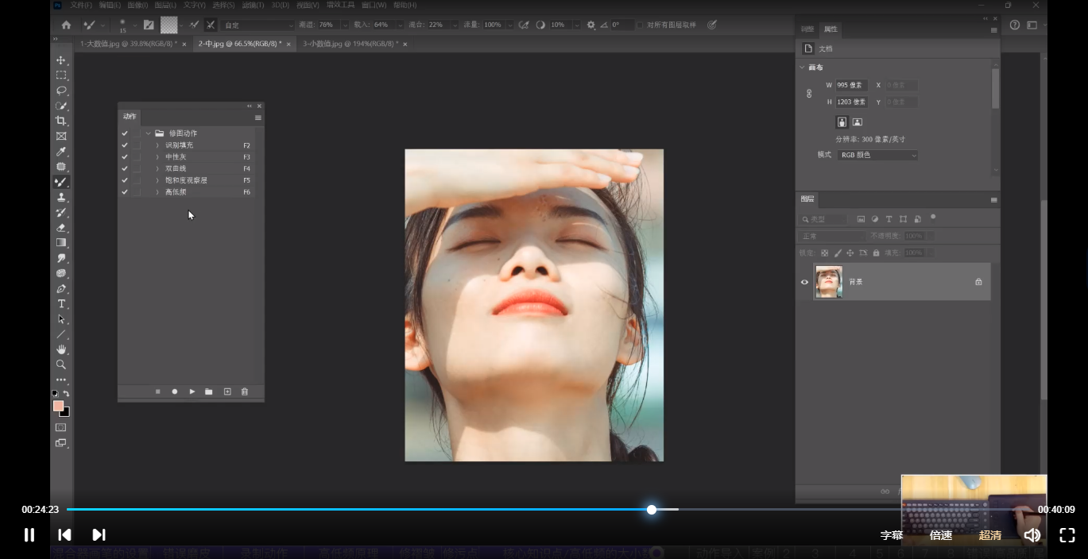Collapse the 修图动作 action folder
Viewport: 1088px width, 559px height.
click(148, 133)
